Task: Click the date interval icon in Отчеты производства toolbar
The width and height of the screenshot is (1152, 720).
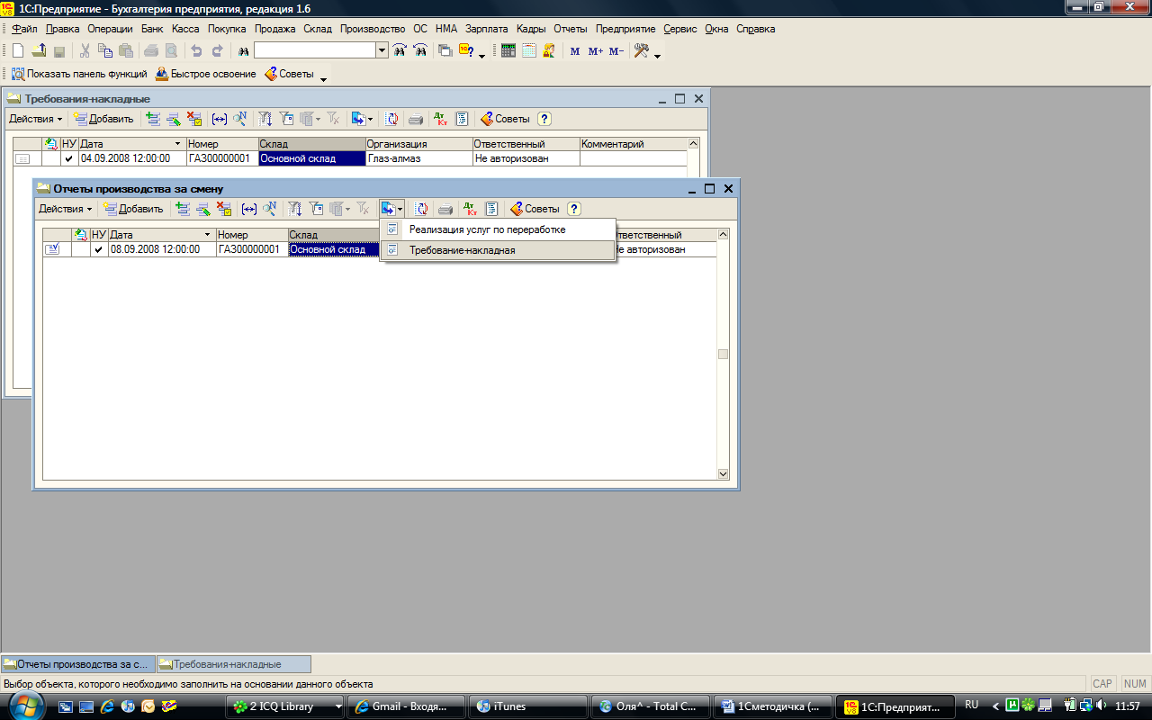Action: tap(249, 209)
